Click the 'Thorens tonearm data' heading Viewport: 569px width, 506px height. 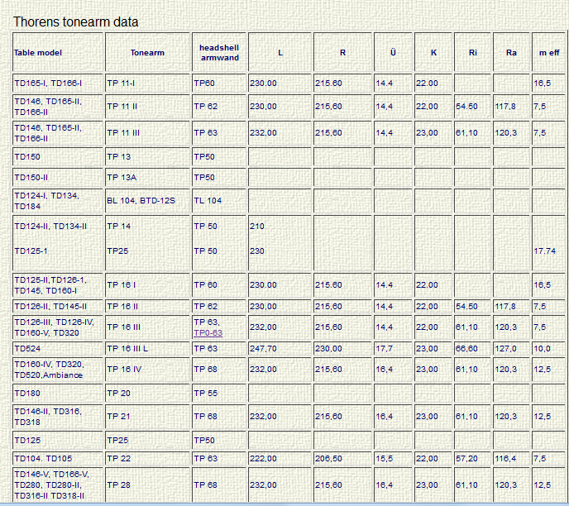pyautogui.click(x=76, y=22)
